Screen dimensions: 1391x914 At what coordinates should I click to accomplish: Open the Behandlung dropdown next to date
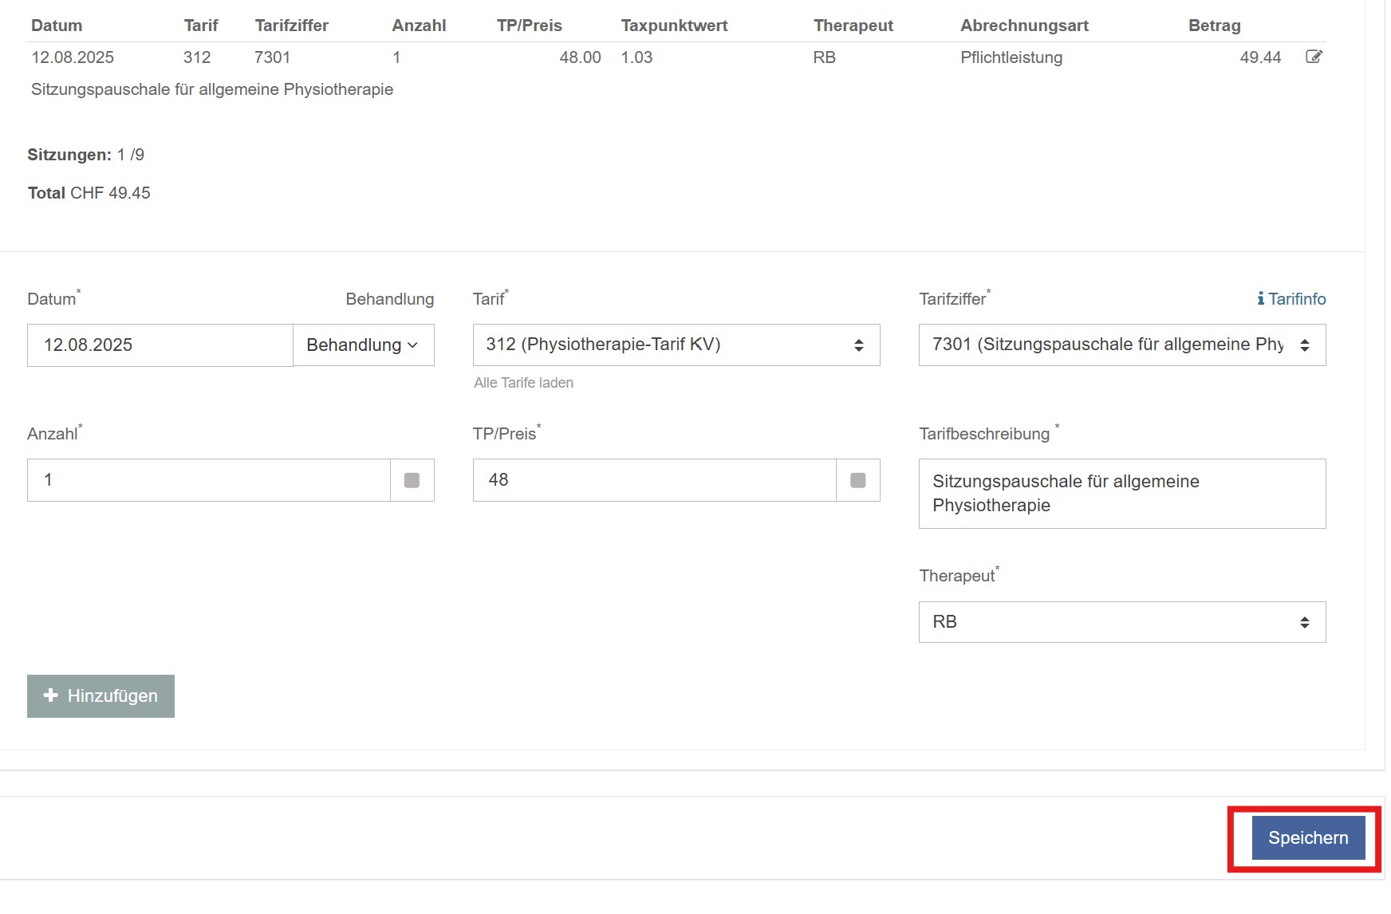pyautogui.click(x=363, y=345)
